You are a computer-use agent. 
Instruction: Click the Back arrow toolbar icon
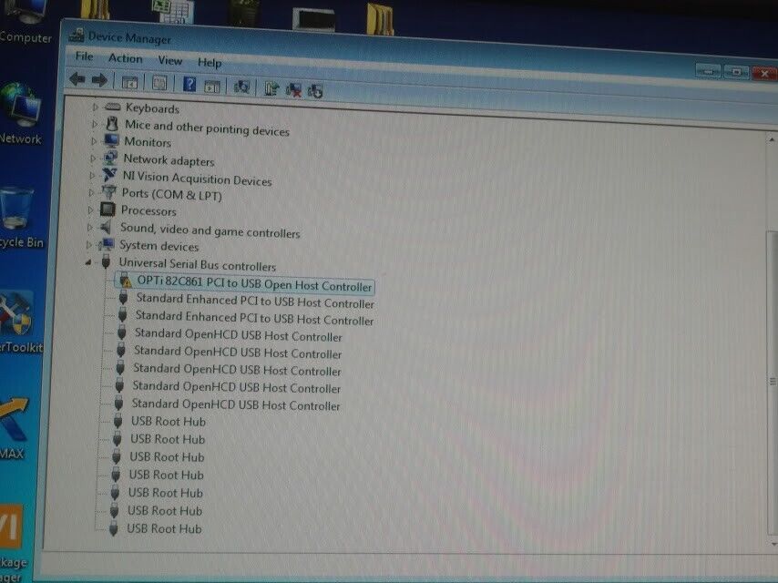77,79
